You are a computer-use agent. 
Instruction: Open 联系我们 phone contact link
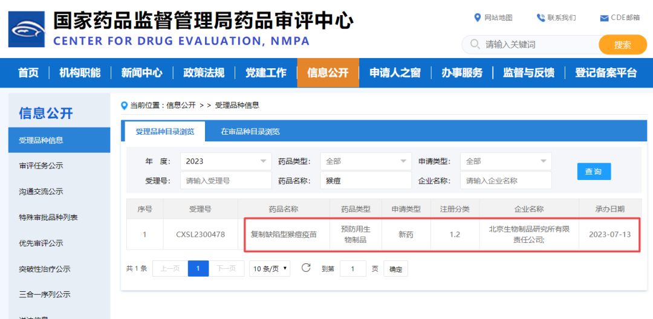[x=556, y=18]
